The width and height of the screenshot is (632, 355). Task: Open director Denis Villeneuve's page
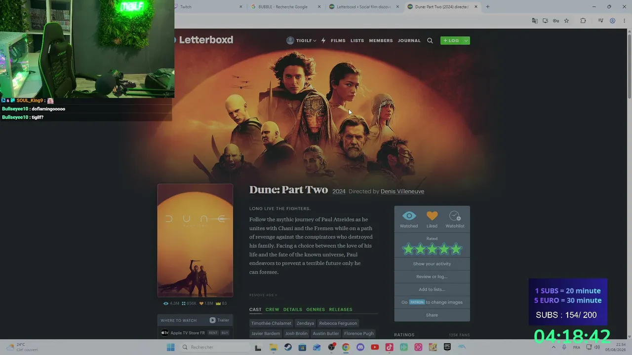(x=402, y=191)
